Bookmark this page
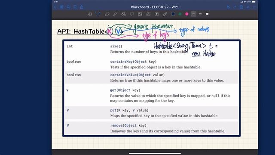 [x=75, y=7]
